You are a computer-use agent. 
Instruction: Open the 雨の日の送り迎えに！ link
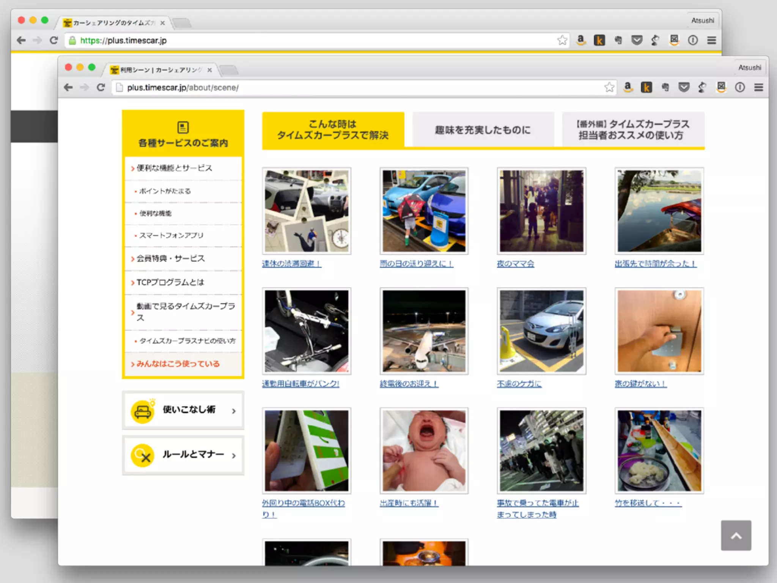point(416,264)
